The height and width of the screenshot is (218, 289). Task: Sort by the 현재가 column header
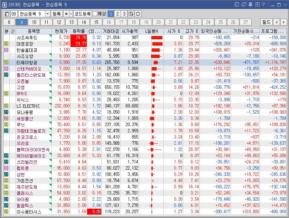click(x=61, y=31)
